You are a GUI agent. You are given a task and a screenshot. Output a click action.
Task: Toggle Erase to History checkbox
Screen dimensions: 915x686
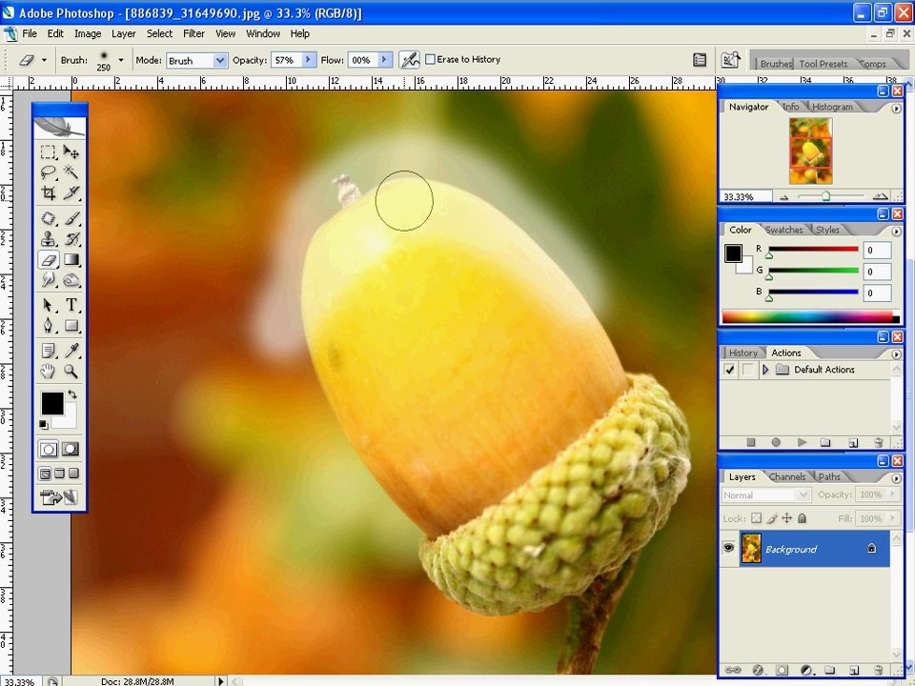click(431, 59)
